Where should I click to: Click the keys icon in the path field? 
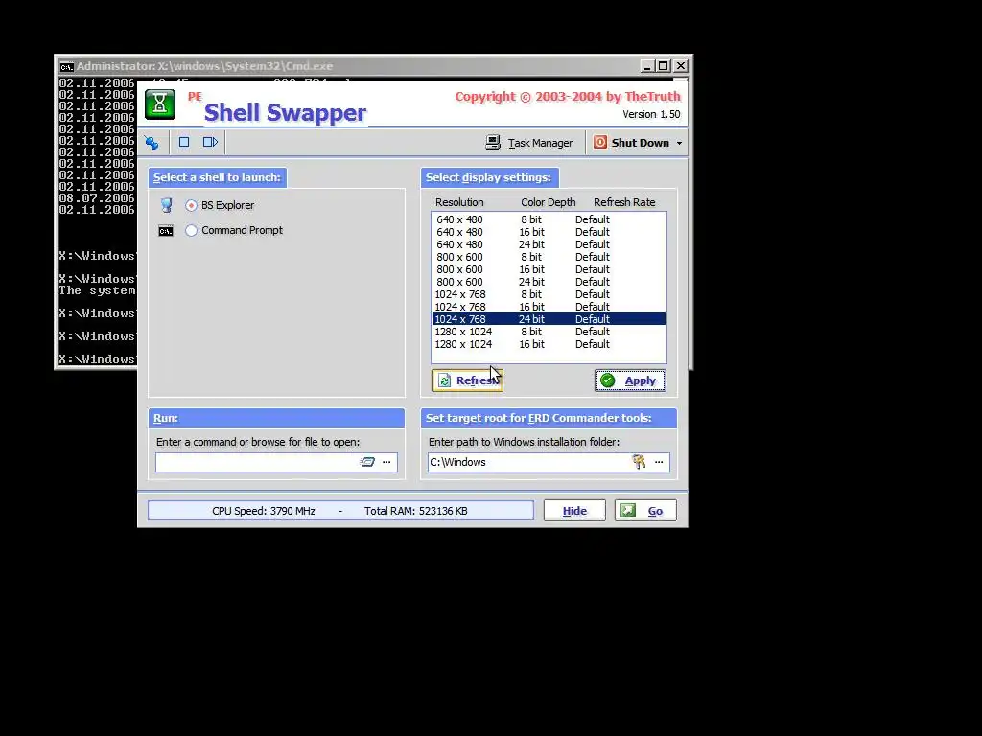point(639,462)
